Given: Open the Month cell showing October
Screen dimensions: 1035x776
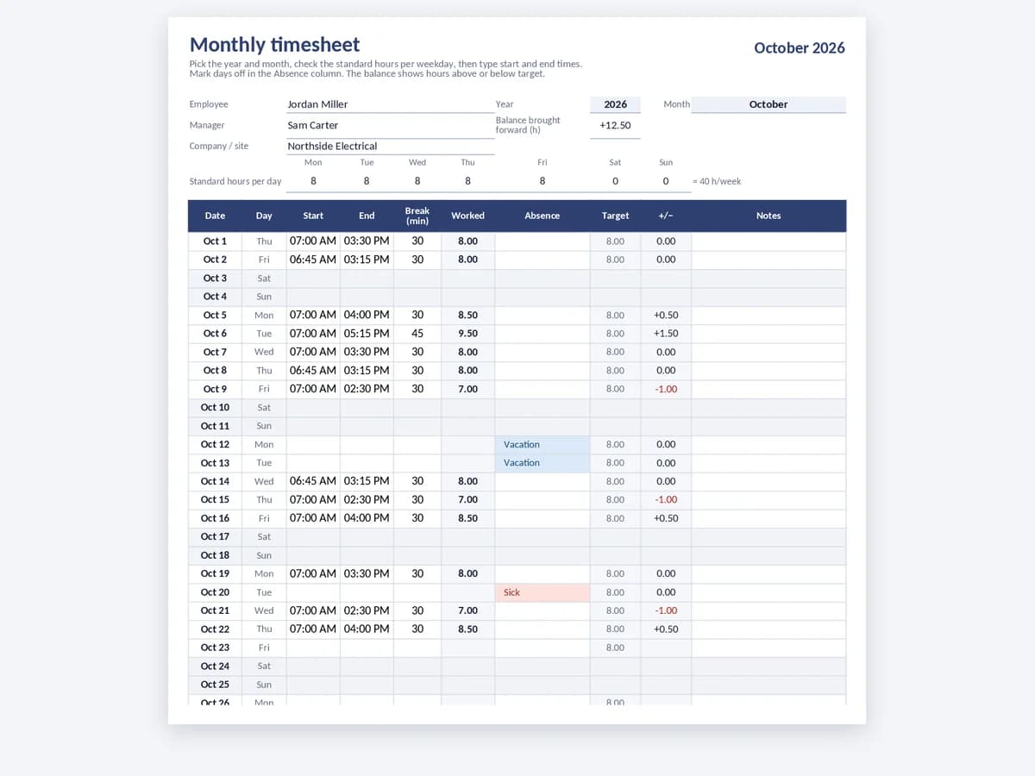Looking at the screenshot, I should click(768, 104).
